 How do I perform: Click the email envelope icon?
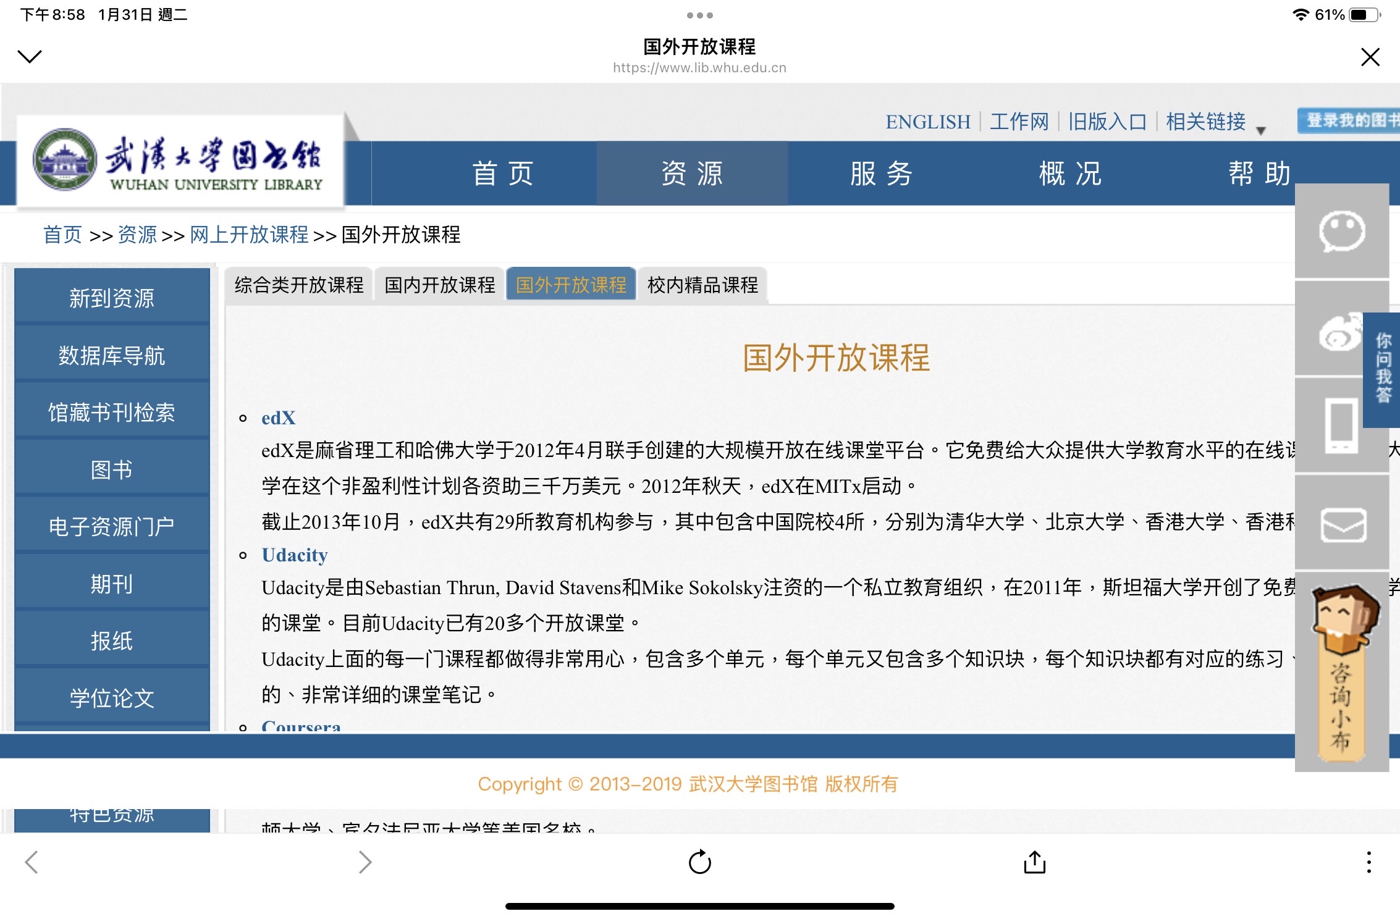1343,526
